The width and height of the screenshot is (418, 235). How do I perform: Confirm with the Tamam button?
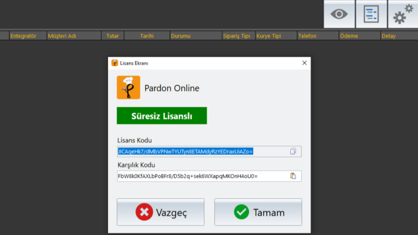[x=259, y=212]
